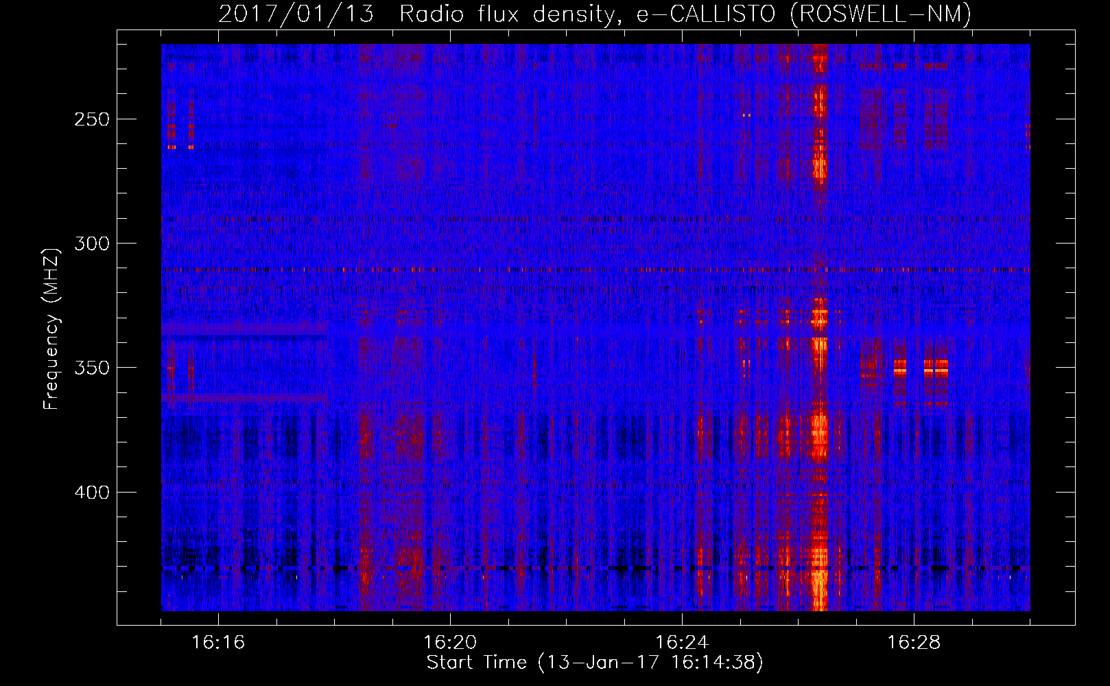The width and height of the screenshot is (1110, 686).
Task: Click the 16:28 time tick label
Action: [914, 643]
